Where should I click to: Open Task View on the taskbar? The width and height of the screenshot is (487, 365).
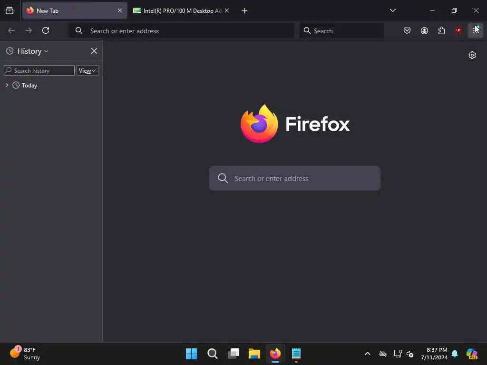pyautogui.click(x=233, y=354)
